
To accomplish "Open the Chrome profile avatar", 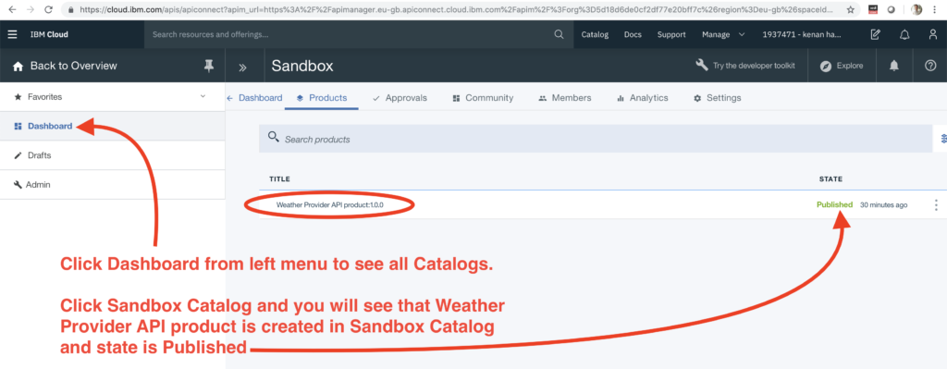I will [916, 9].
